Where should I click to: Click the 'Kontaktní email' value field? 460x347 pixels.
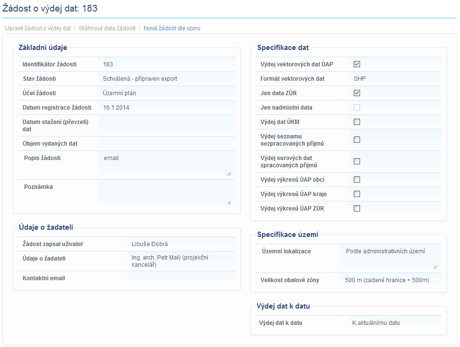coord(181,278)
